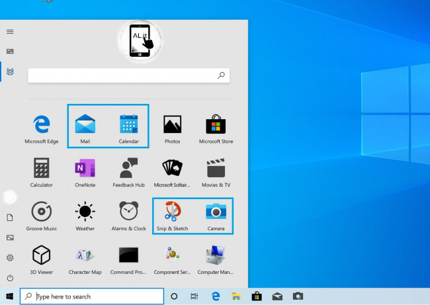The image size is (430, 305).
Task: Open Computer Management
Action: [x=216, y=260]
